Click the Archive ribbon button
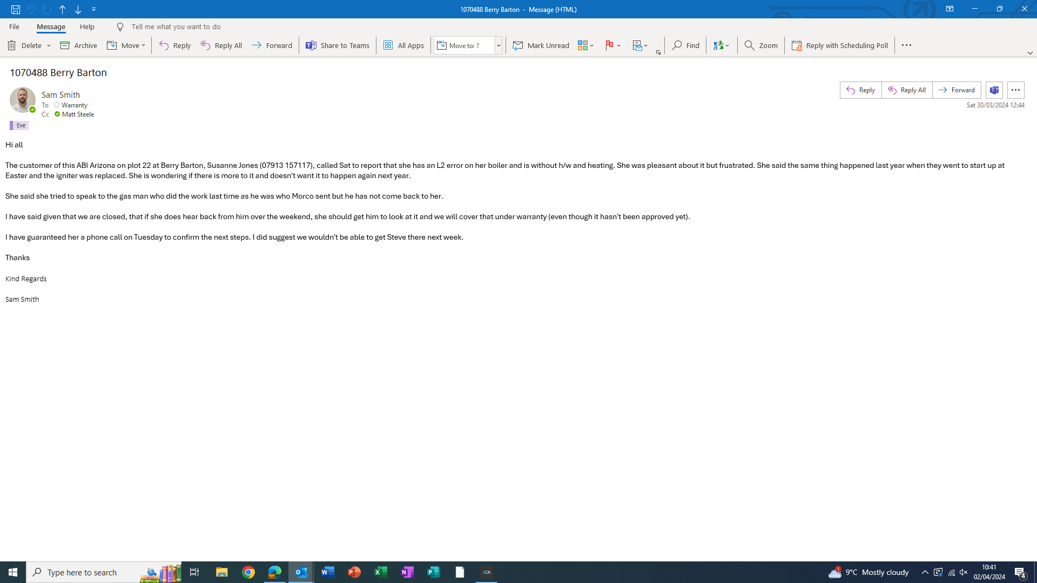 (79, 45)
